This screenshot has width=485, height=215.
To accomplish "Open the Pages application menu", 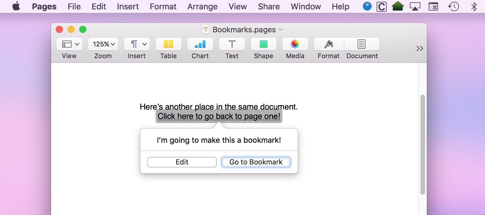I will [x=44, y=6].
